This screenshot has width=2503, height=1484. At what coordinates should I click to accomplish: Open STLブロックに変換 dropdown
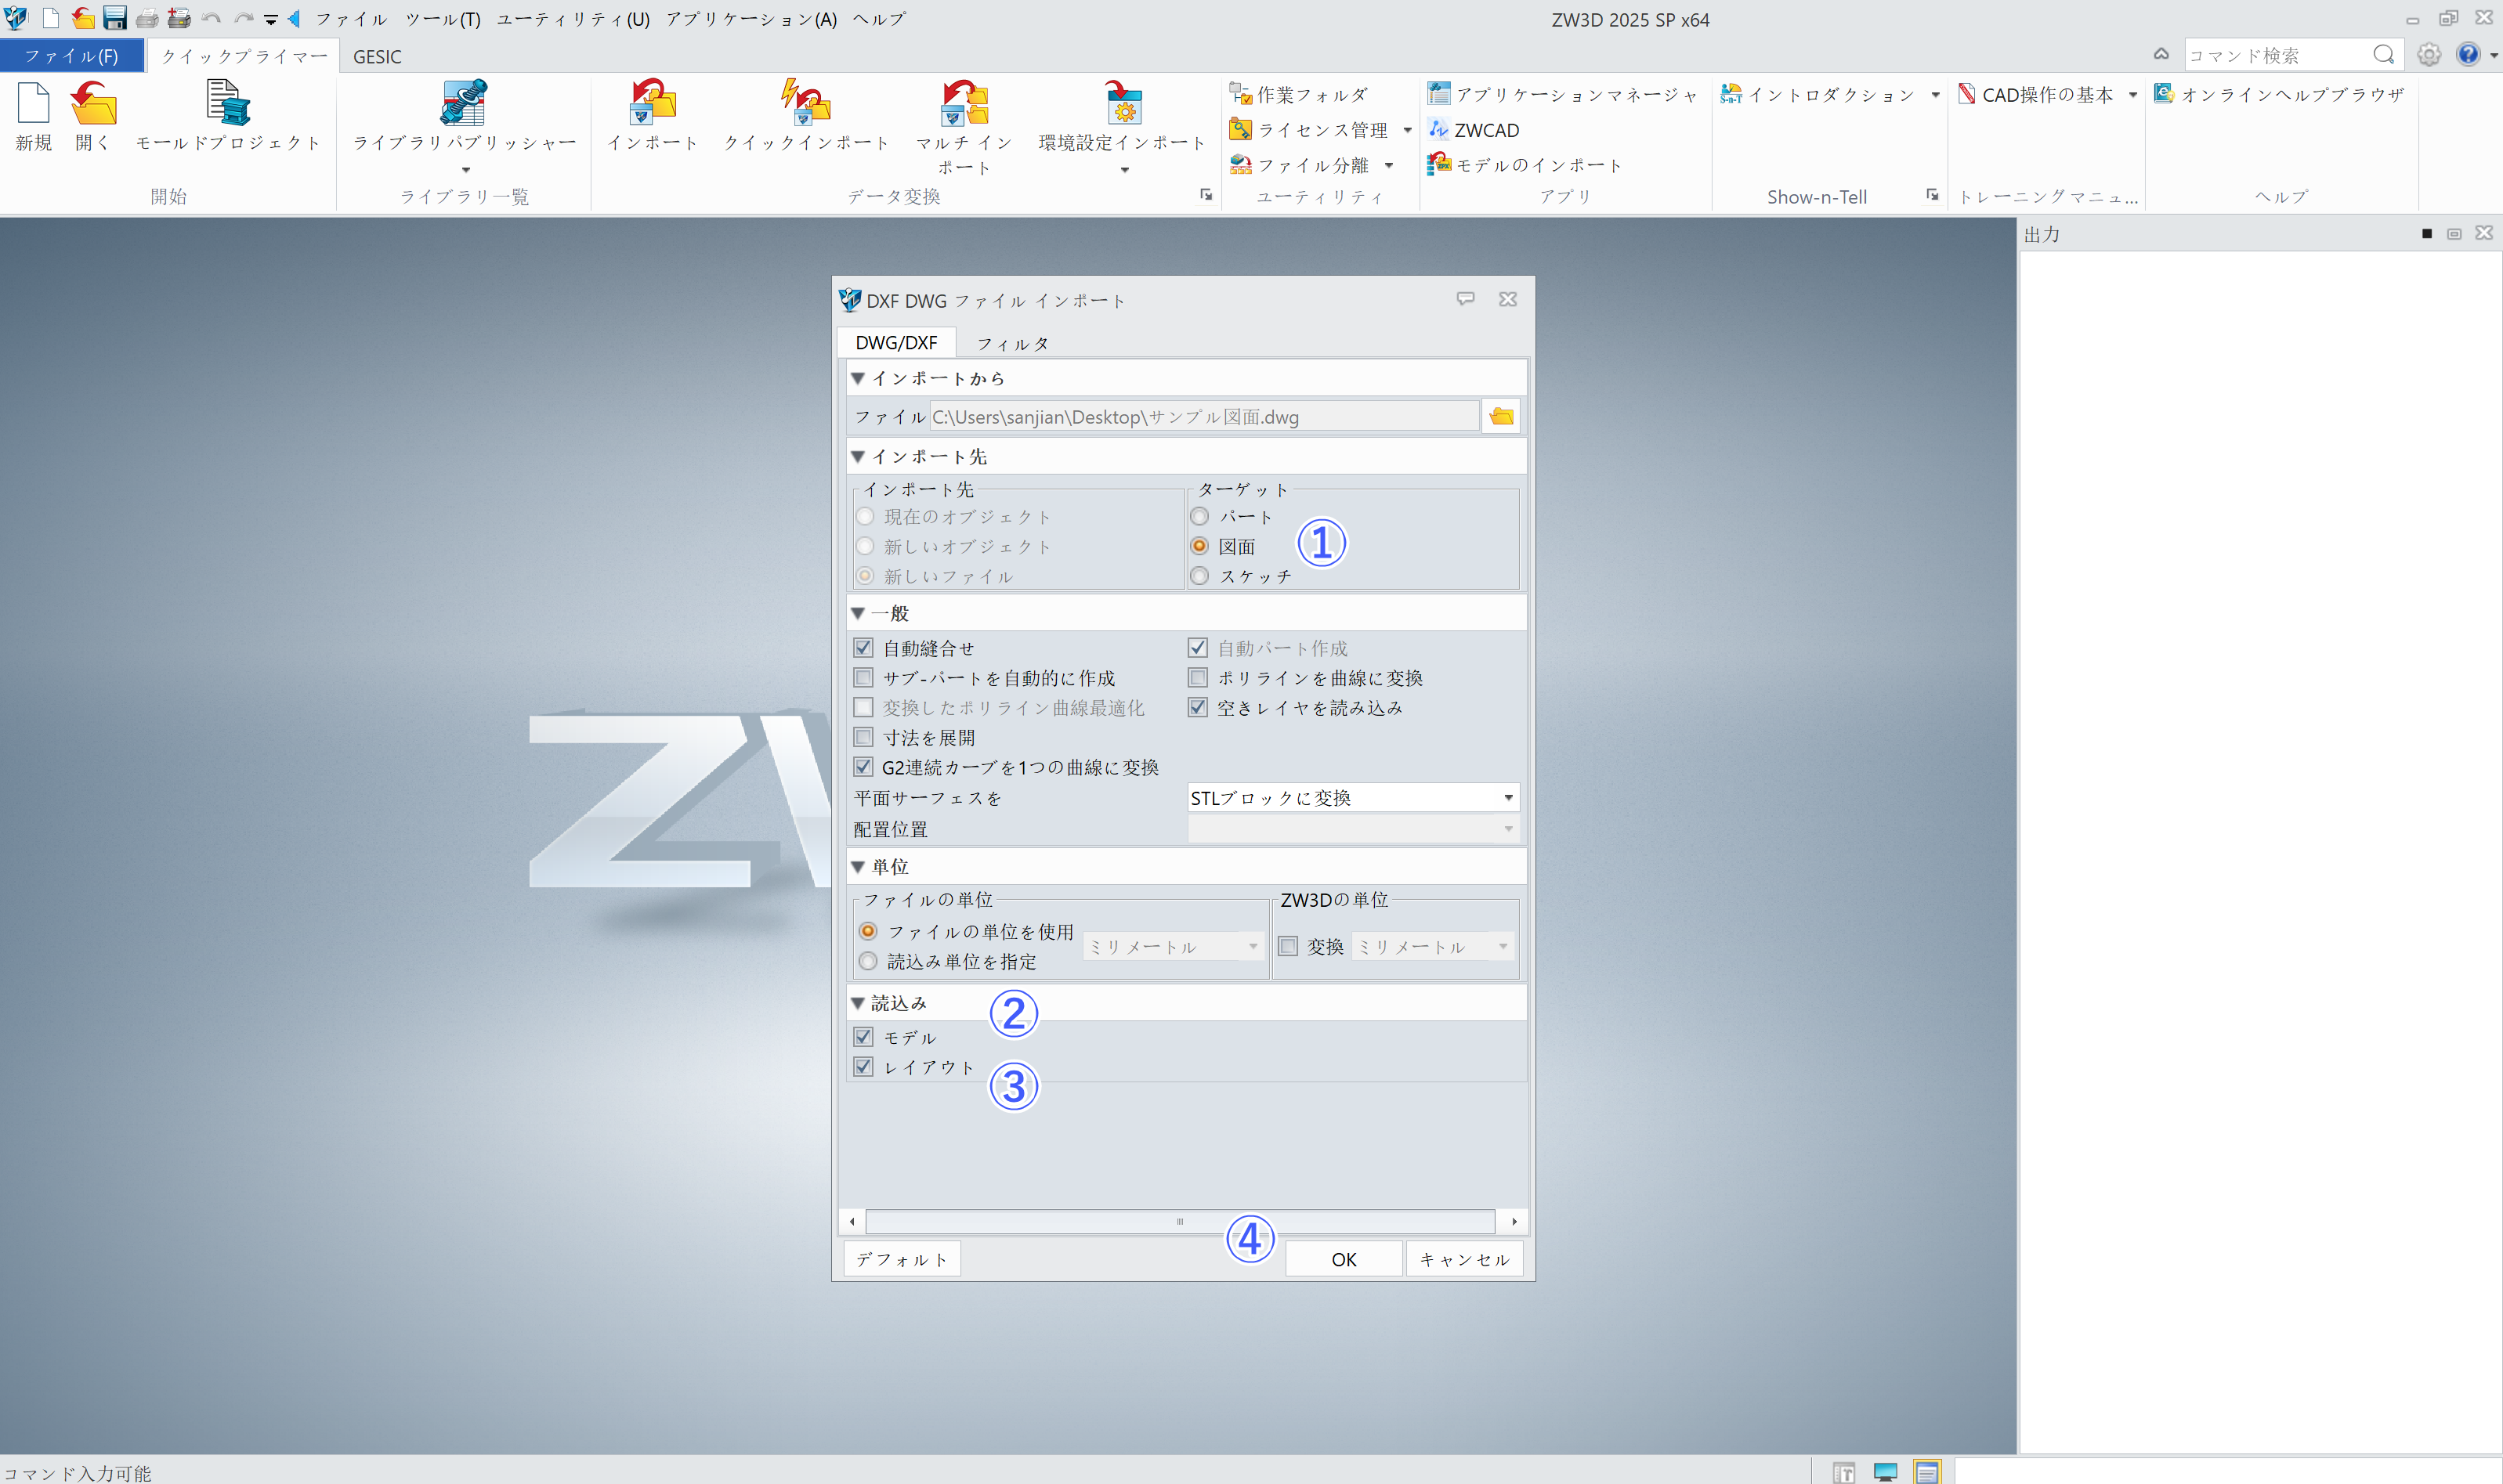[x=1352, y=797]
